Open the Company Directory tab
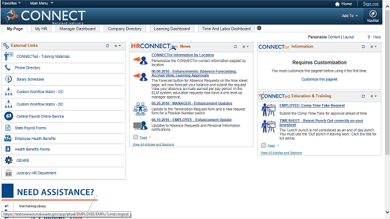The image size is (390, 219). point(124,29)
